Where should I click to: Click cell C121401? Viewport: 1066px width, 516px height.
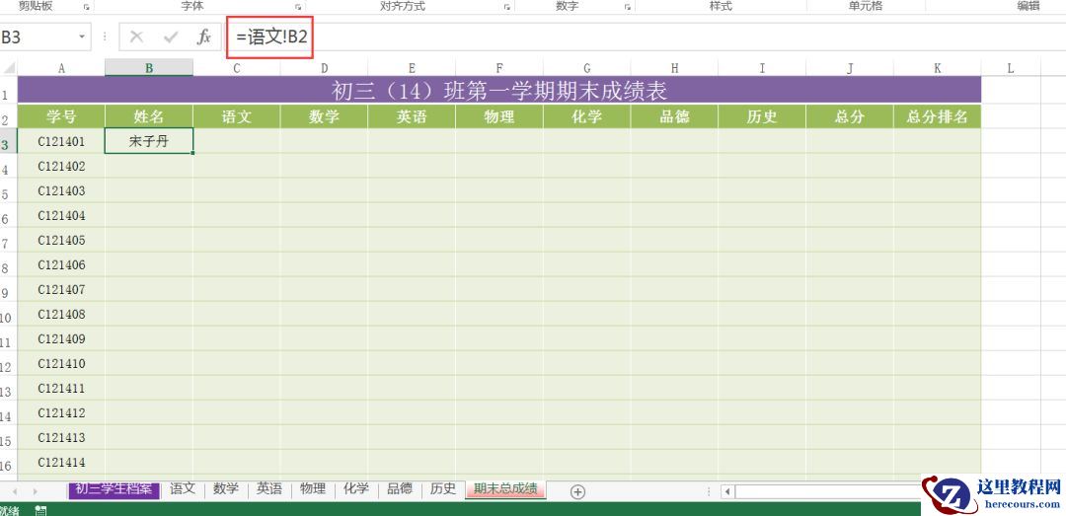point(61,141)
